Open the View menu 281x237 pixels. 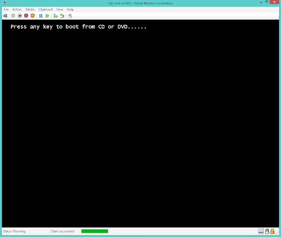60,9
